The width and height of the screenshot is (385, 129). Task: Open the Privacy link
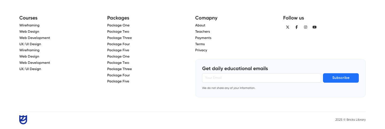[x=201, y=50]
